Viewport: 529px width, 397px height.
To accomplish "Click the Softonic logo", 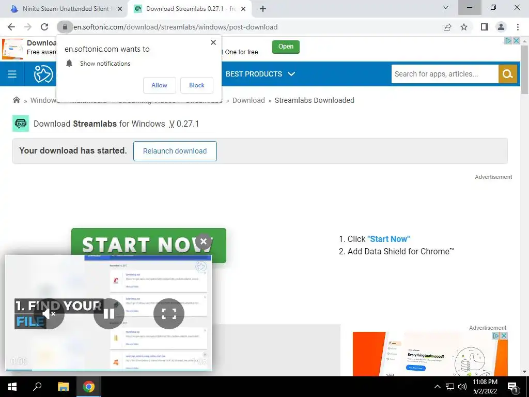I will point(43,74).
